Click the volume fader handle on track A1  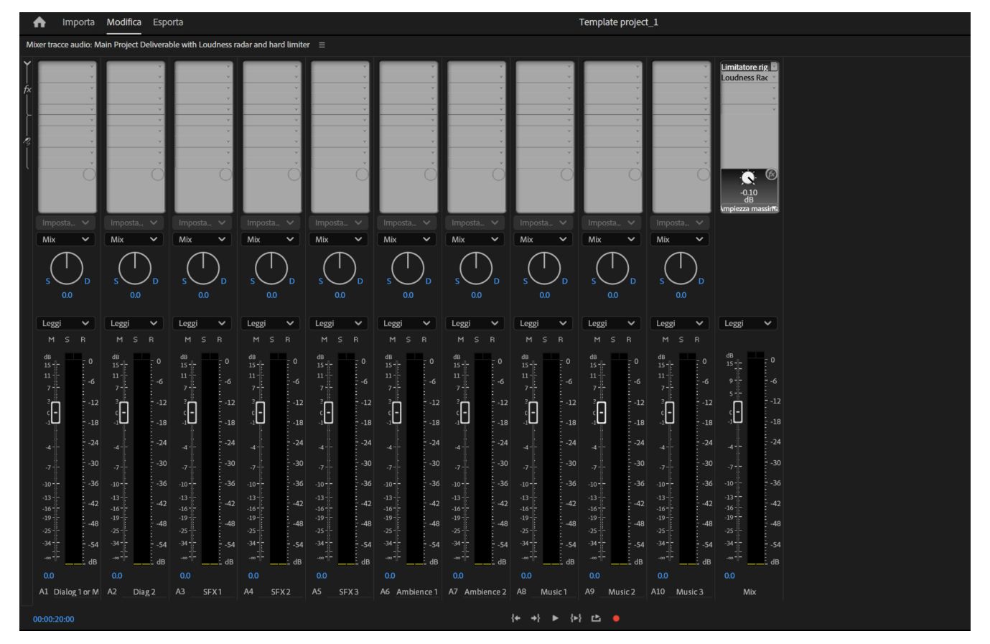pyautogui.click(x=55, y=412)
